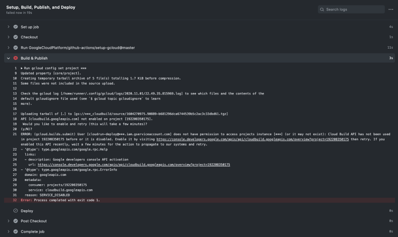
Task: Click the red failed icon on Build & Publish
Action: (15, 58)
